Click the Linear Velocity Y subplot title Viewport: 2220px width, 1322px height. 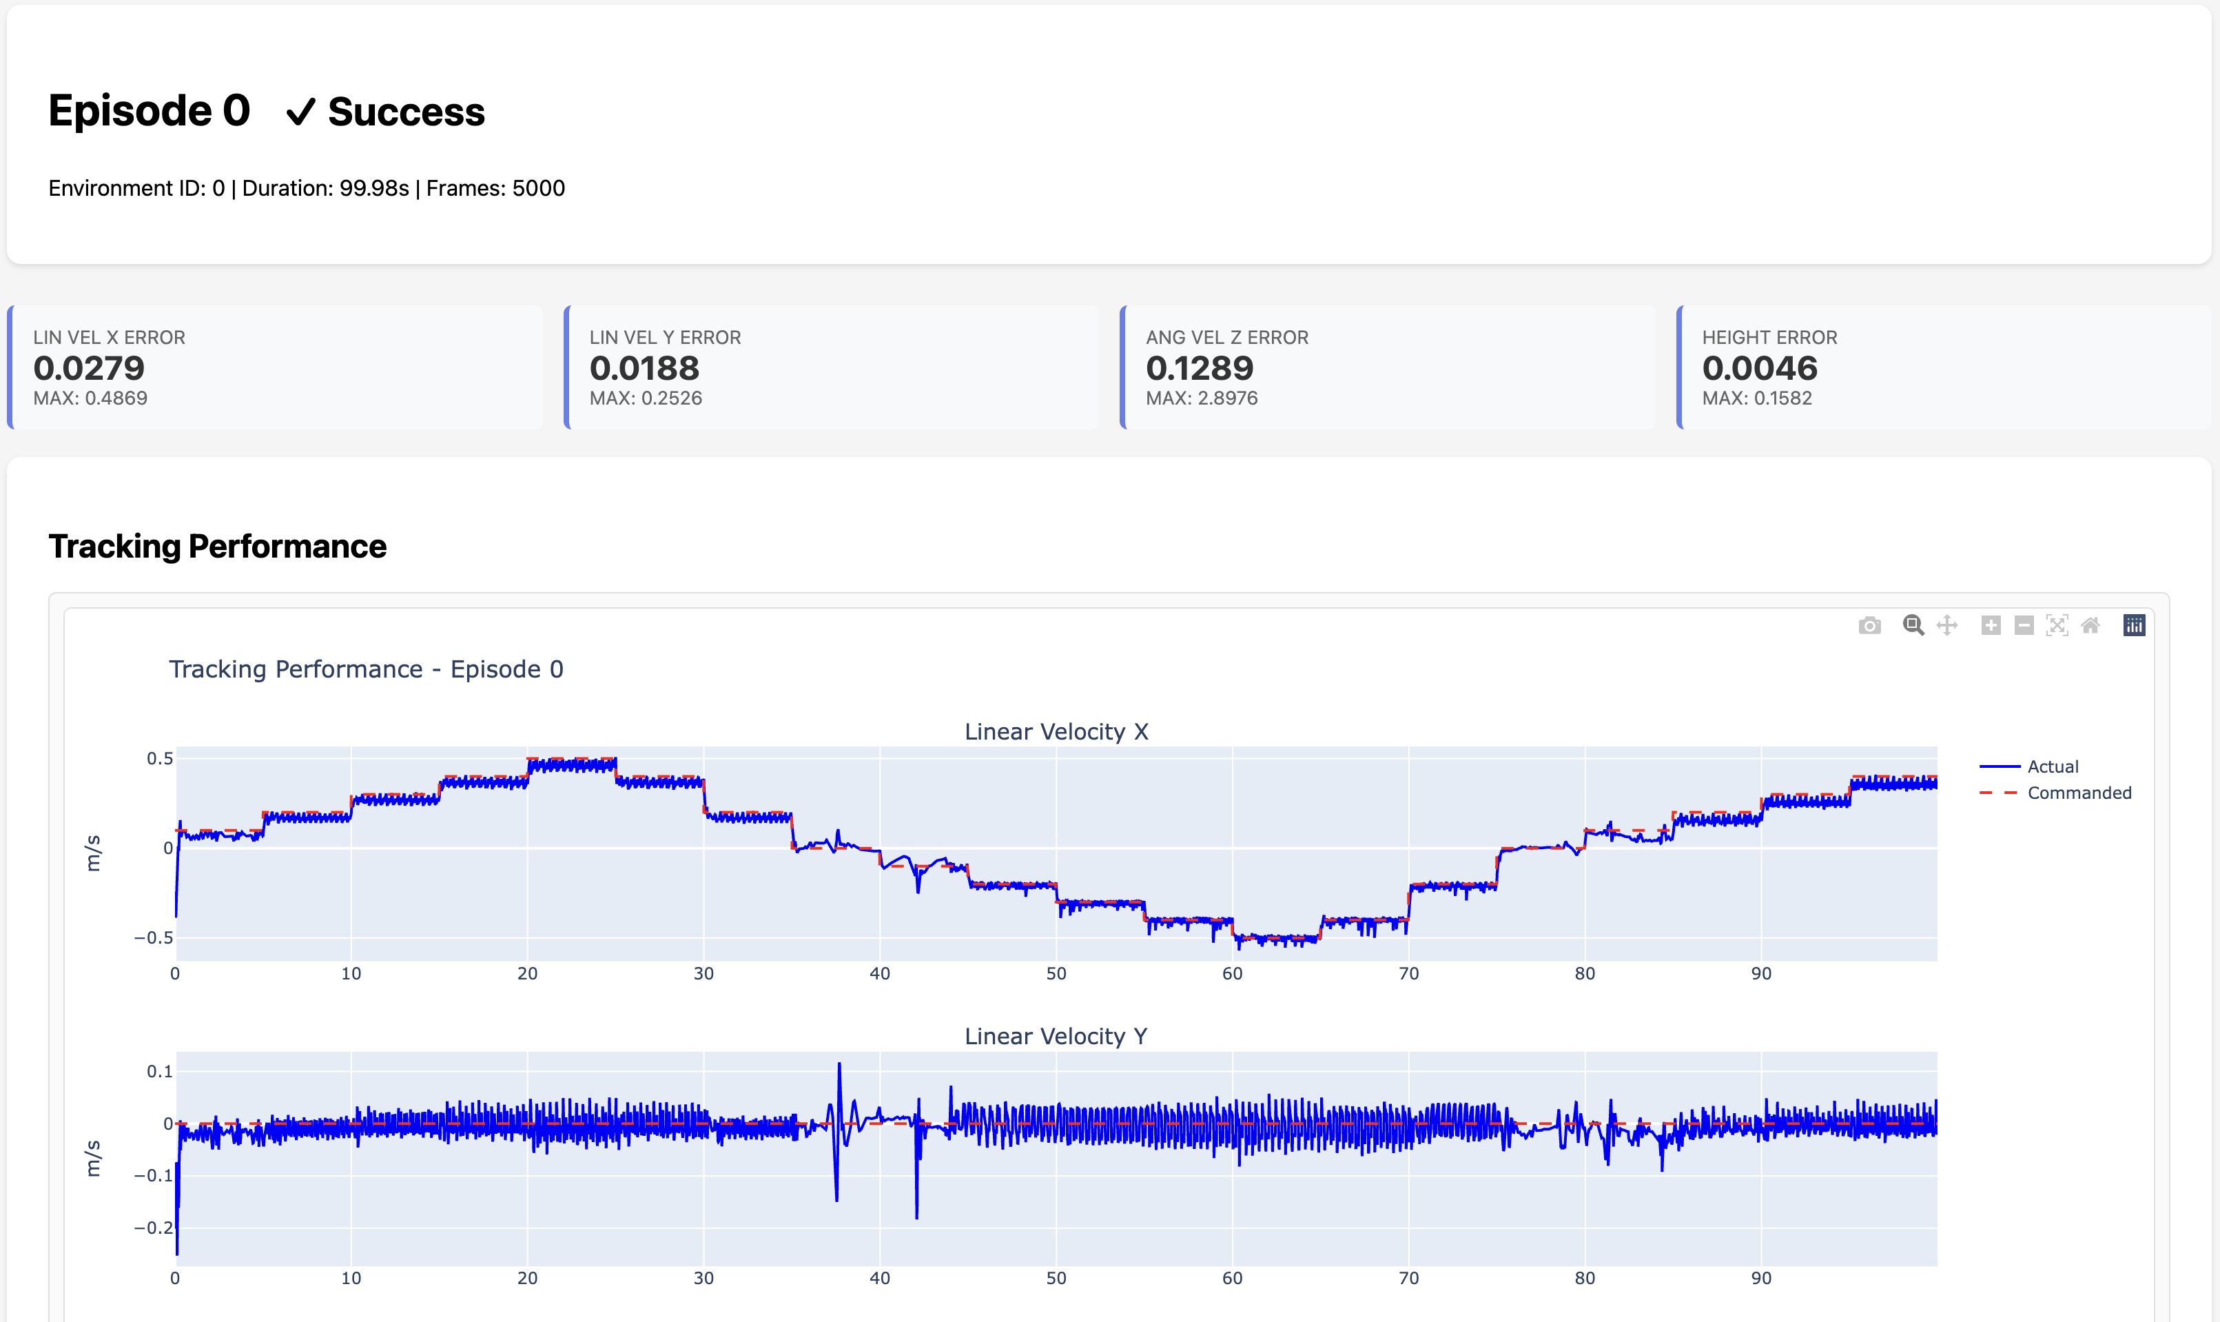pyautogui.click(x=1056, y=1036)
